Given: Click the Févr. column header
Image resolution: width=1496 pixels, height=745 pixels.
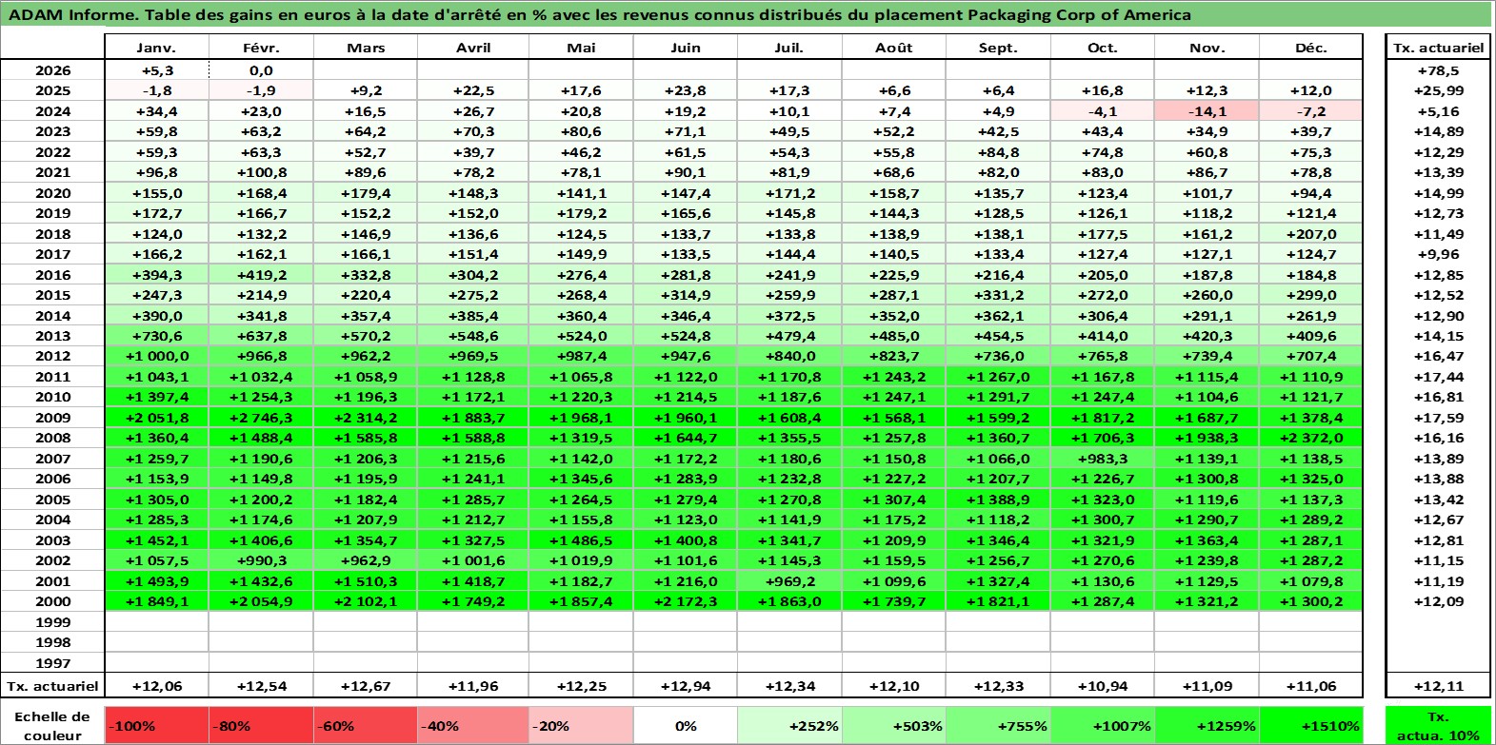Looking at the screenshot, I should click(261, 48).
